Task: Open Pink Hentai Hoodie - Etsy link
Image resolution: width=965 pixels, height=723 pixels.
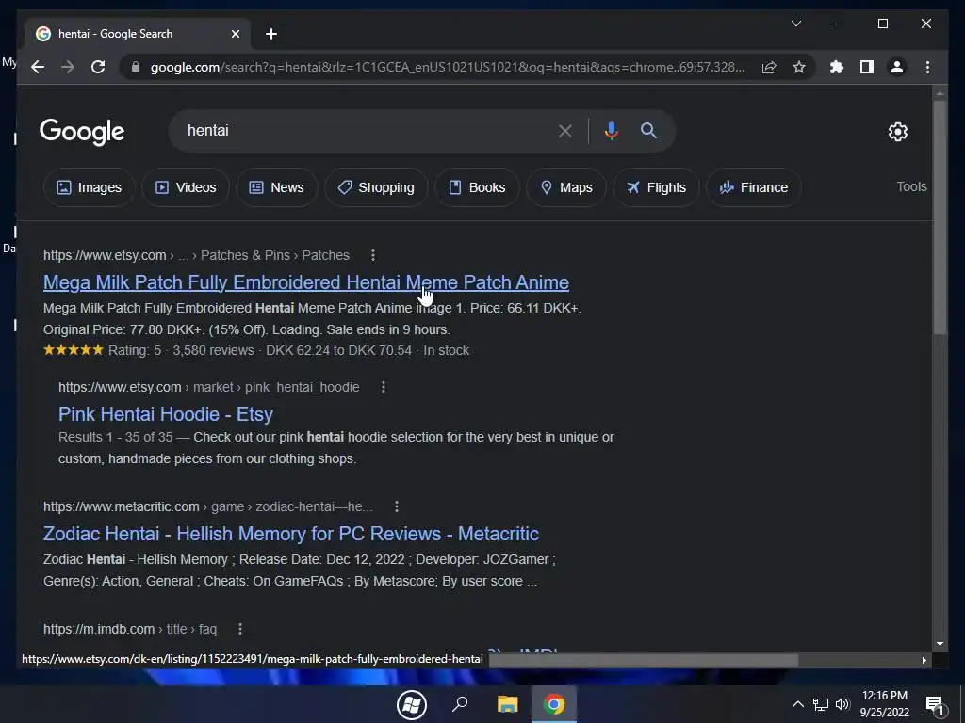Action: 166,414
